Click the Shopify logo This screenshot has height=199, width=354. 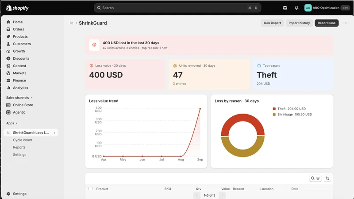[x=17, y=8]
